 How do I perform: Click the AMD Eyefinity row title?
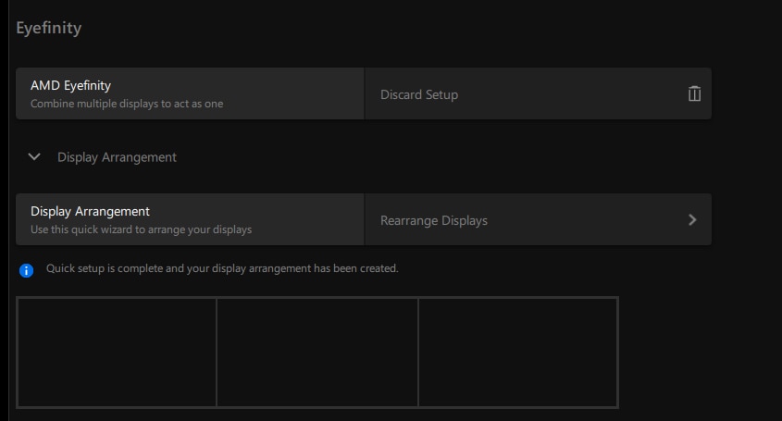70,85
